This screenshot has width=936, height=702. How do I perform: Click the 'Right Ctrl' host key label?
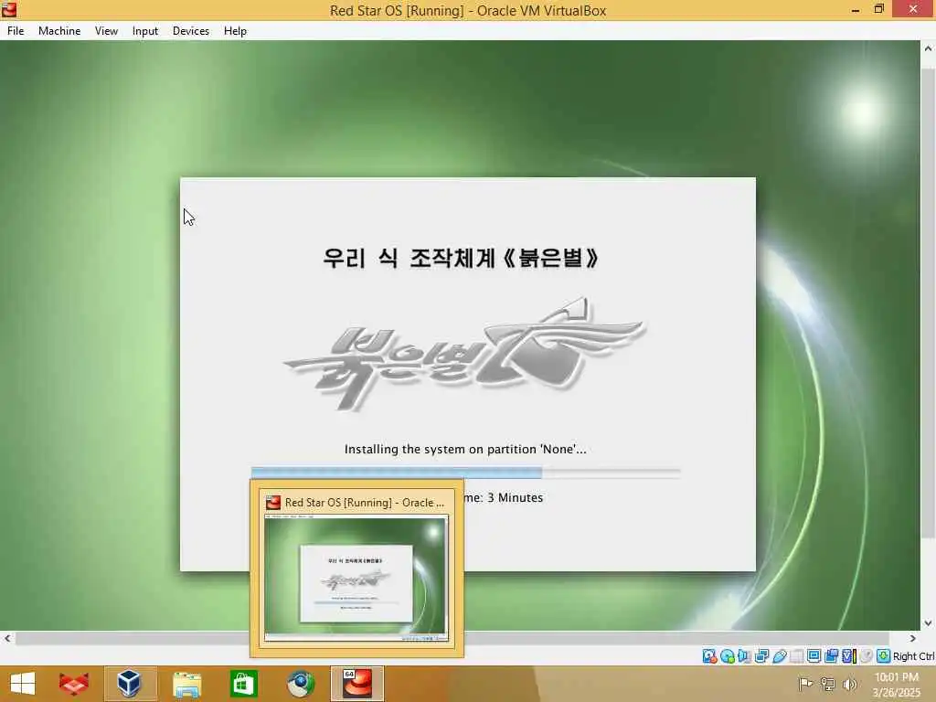tap(913, 656)
